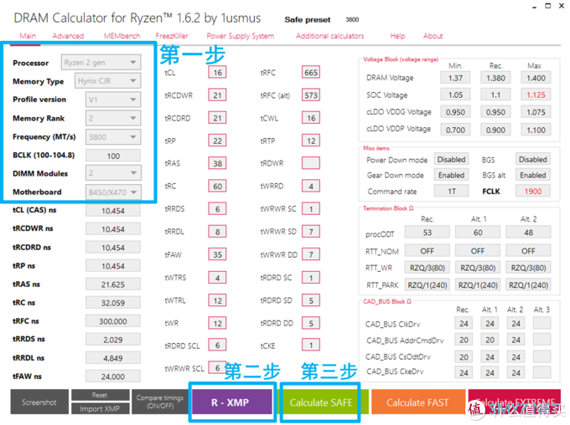Image resolution: width=570 pixels, height=425 pixels.
Task: Click tRFC ns value 300,000
Action: pyautogui.click(x=113, y=321)
